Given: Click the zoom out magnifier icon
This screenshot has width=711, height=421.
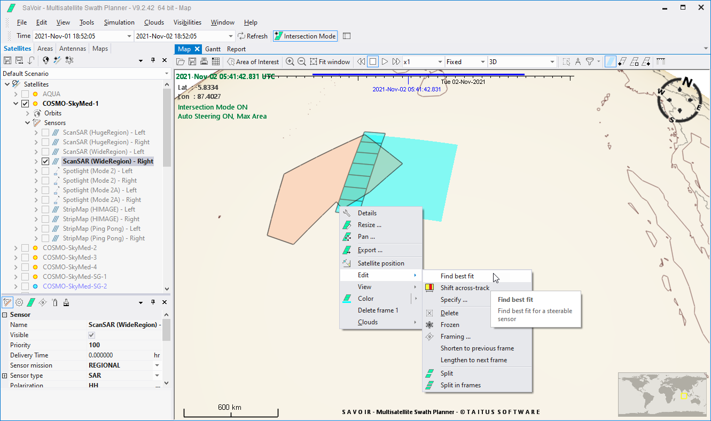Looking at the screenshot, I should [x=302, y=62].
